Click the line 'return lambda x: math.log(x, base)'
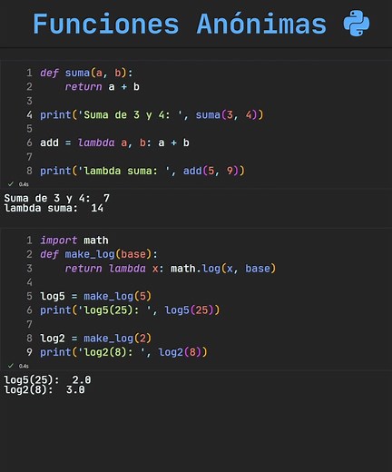Image resolution: width=392 pixels, height=472 pixels. [x=171, y=269]
